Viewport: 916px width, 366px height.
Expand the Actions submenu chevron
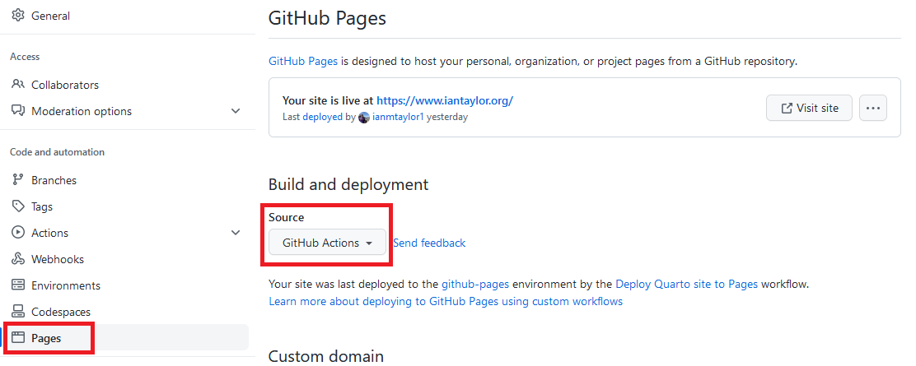click(236, 233)
